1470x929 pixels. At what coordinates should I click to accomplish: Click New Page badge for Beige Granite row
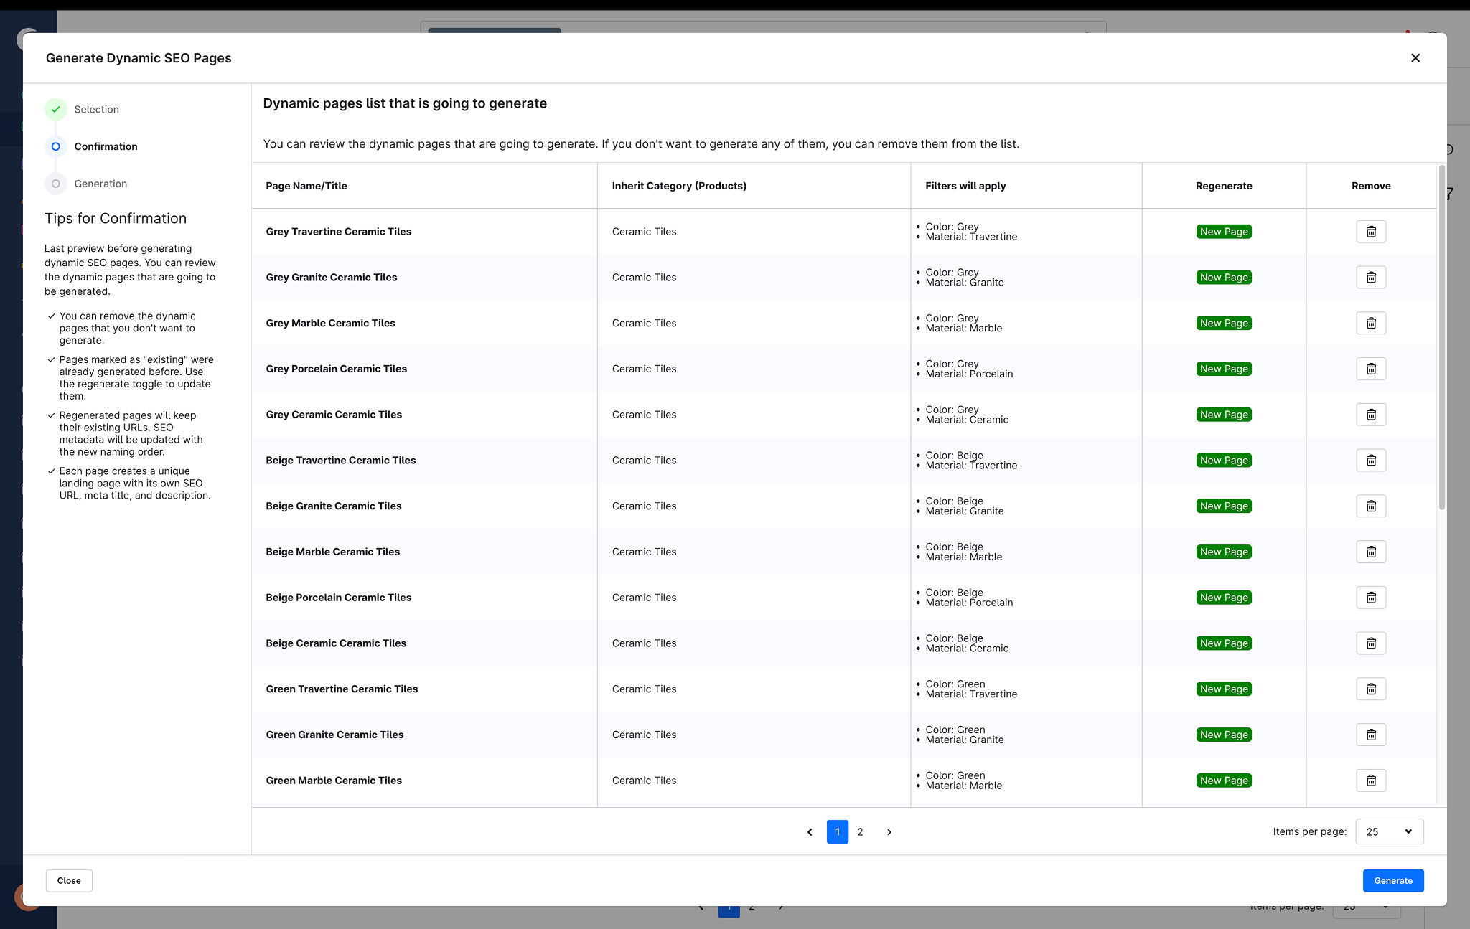[1224, 506]
